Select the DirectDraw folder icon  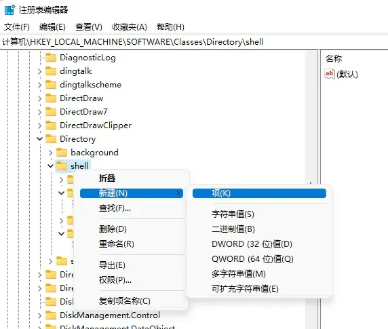(51, 98)
